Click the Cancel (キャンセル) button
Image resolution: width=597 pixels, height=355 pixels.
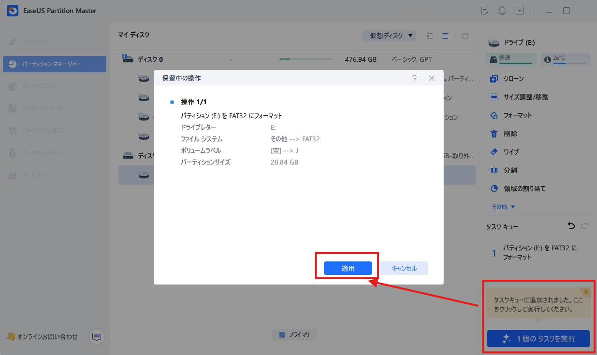click(404, 269)
